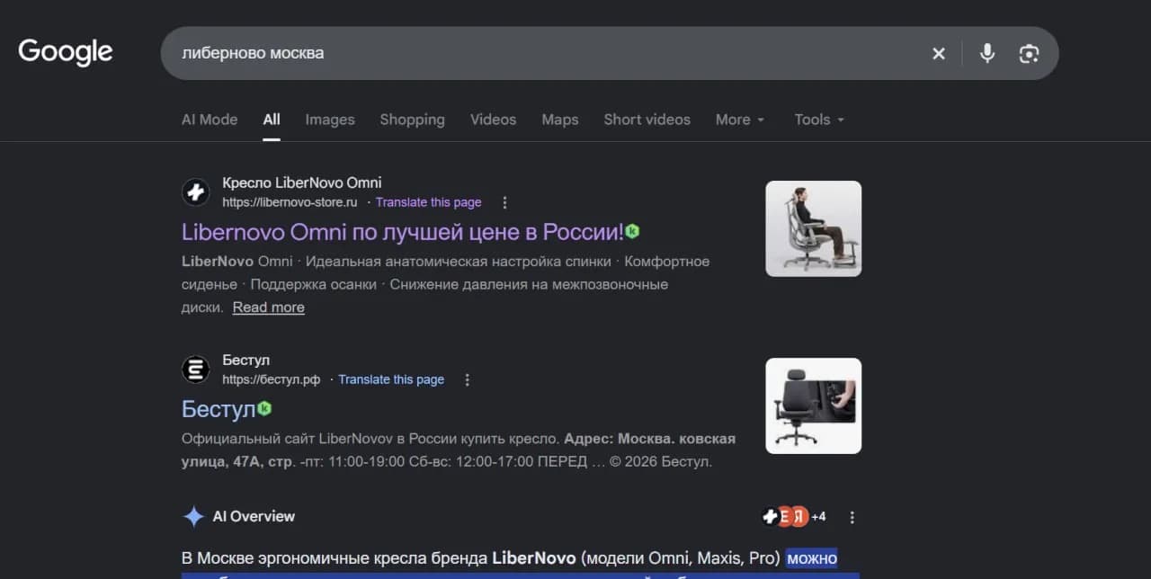Viewport: 1151px width, 579px height.
Task: Open the Бестул result title link
Action: click(219, 409)
